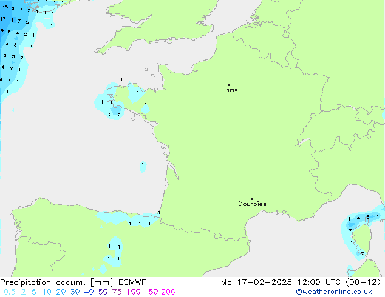Image resolution: width=385 pixels, height=297 pixels.
Task: Click the Dourbies location label
Action: click(252, 204)
